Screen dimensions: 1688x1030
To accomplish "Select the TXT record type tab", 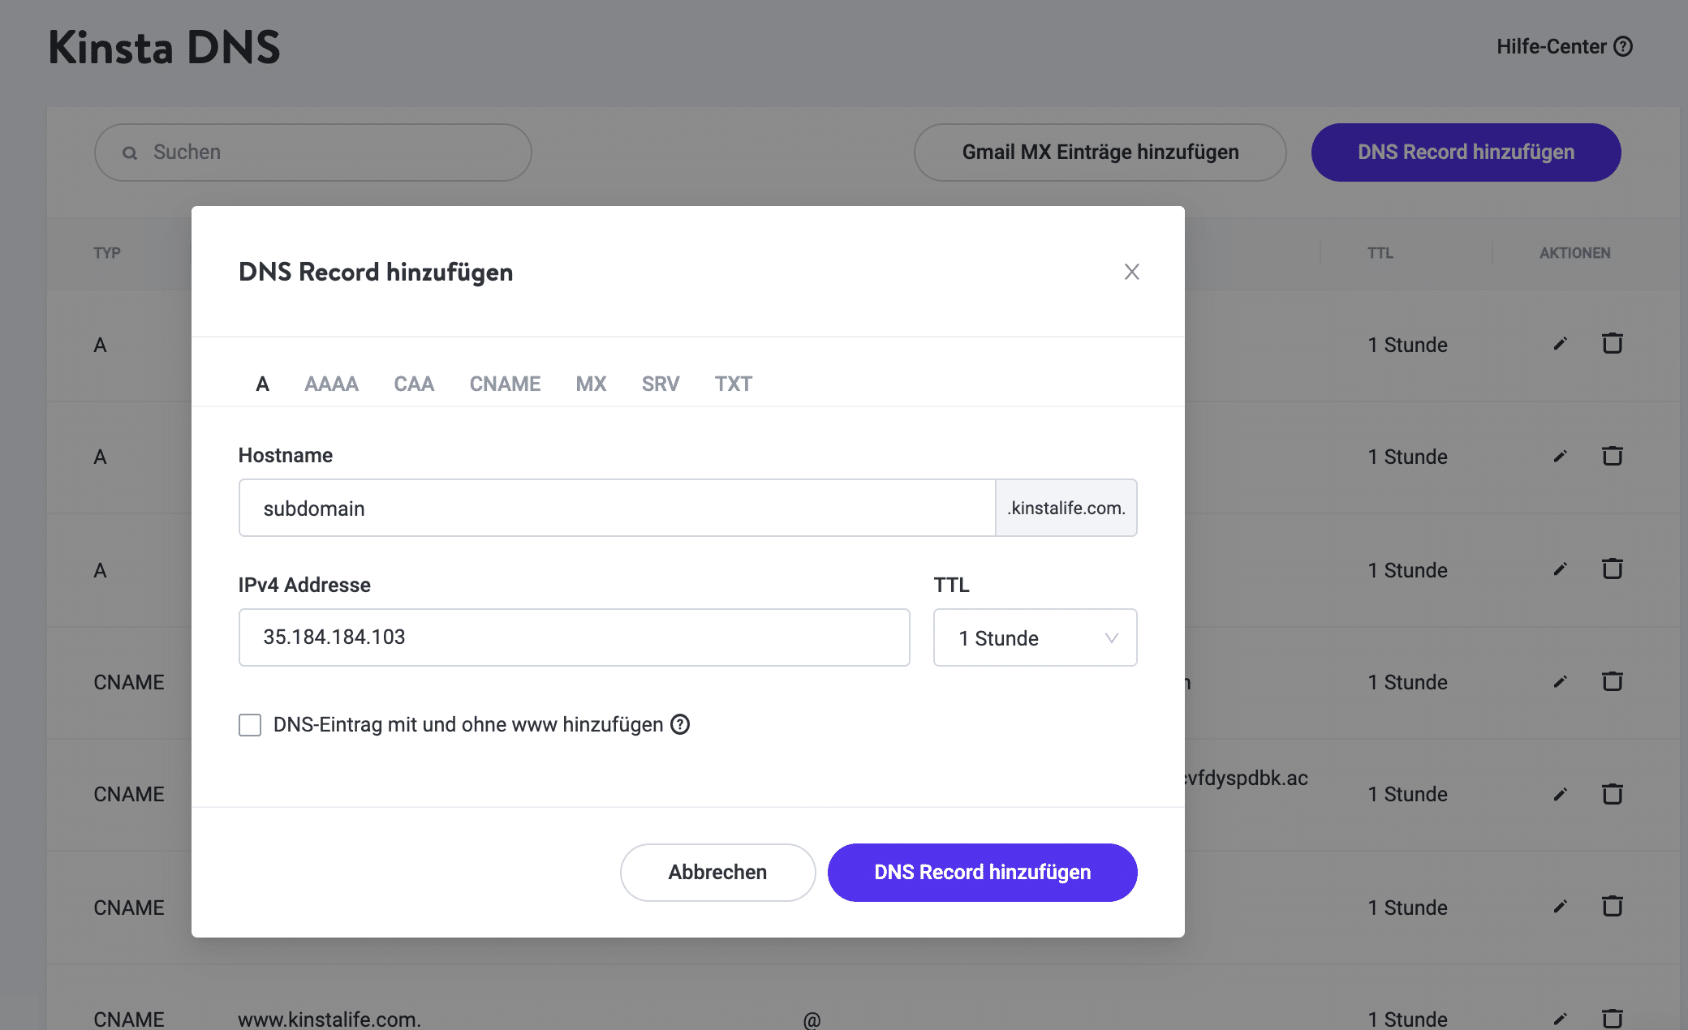I will click(732, 384).
